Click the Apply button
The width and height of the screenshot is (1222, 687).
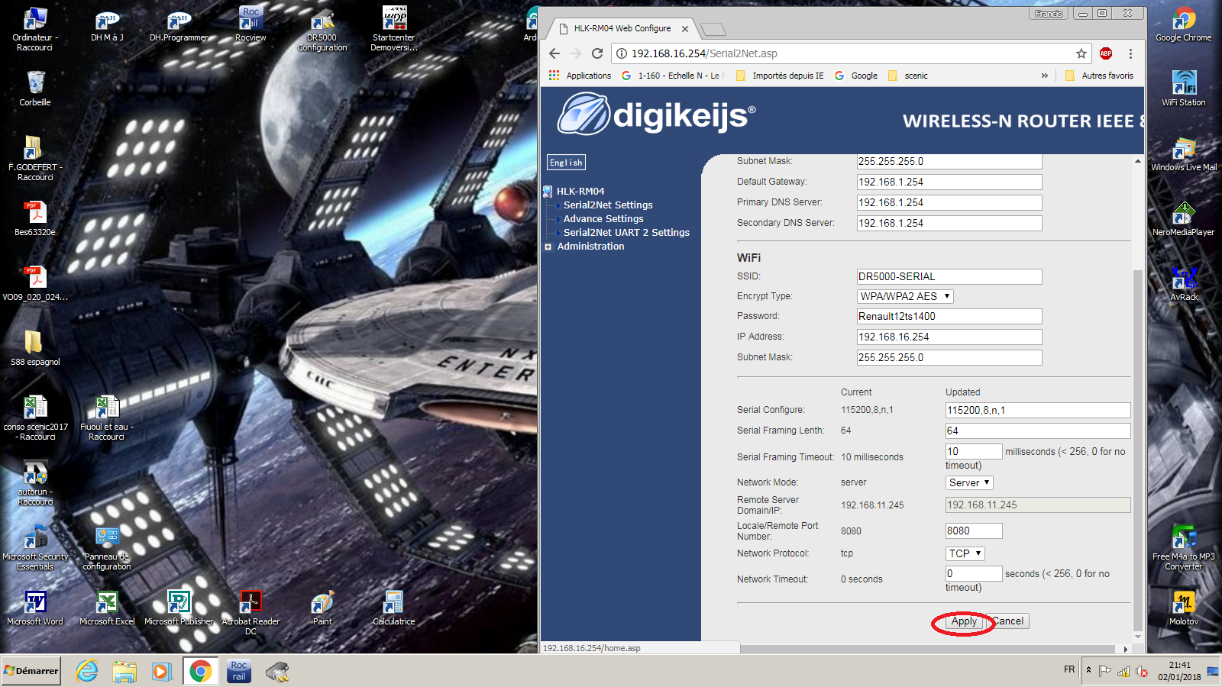tap(964, 621)
